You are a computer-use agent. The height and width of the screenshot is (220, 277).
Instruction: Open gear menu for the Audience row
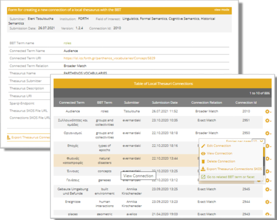tap(267, 111)
